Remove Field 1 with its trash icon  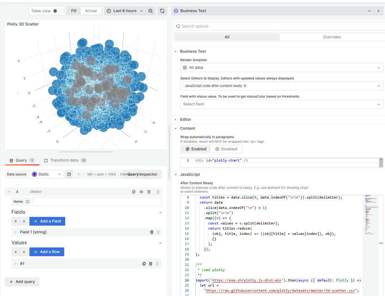pyautogui.click(x=152, y=232)
